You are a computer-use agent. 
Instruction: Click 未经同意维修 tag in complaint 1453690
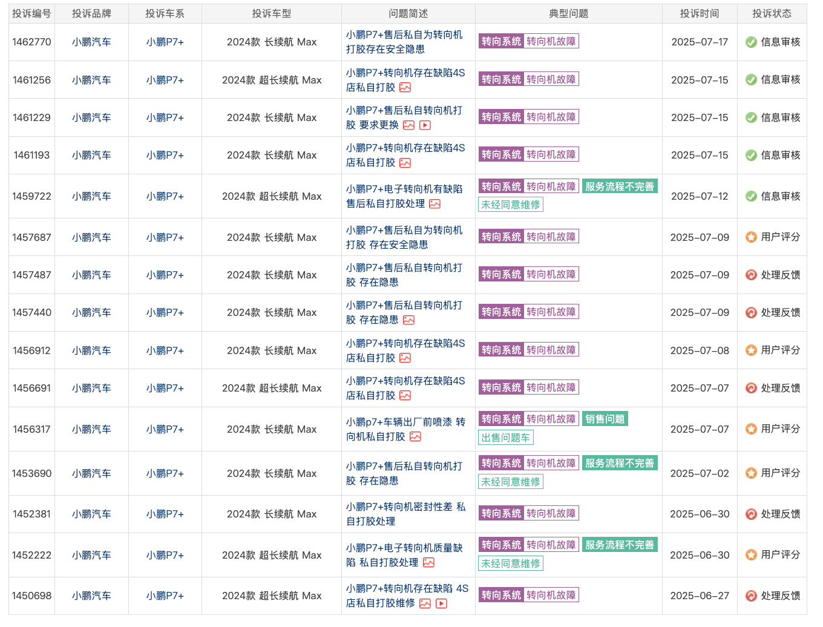(511, 482)
